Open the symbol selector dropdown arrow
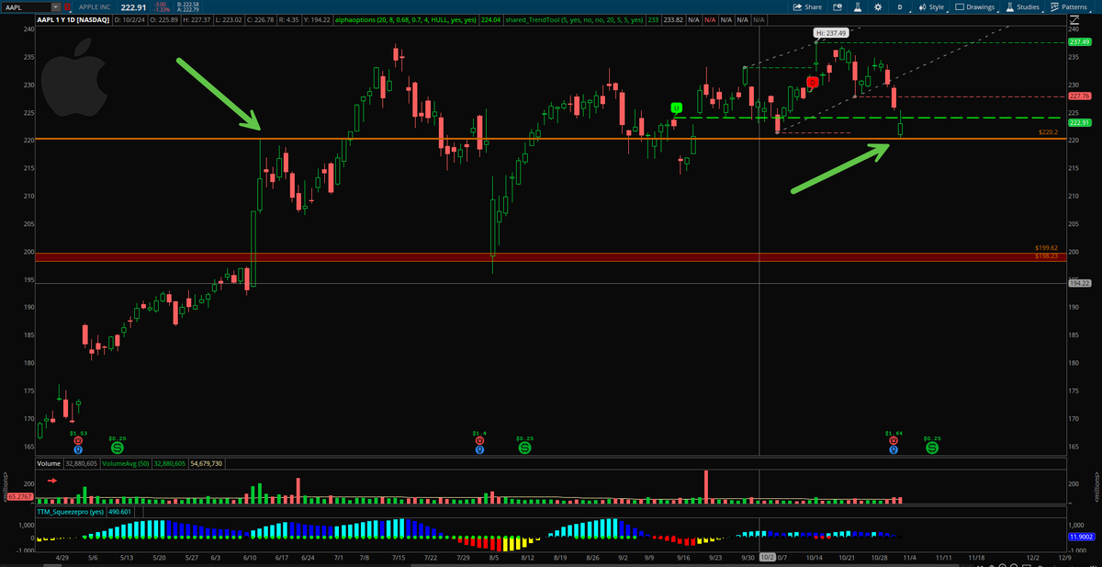Screen dimensions: 1102x567 point(58,6)
